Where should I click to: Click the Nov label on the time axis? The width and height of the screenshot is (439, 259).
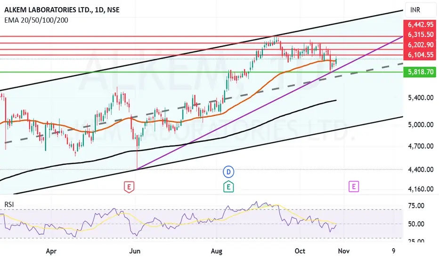[344, 251]
